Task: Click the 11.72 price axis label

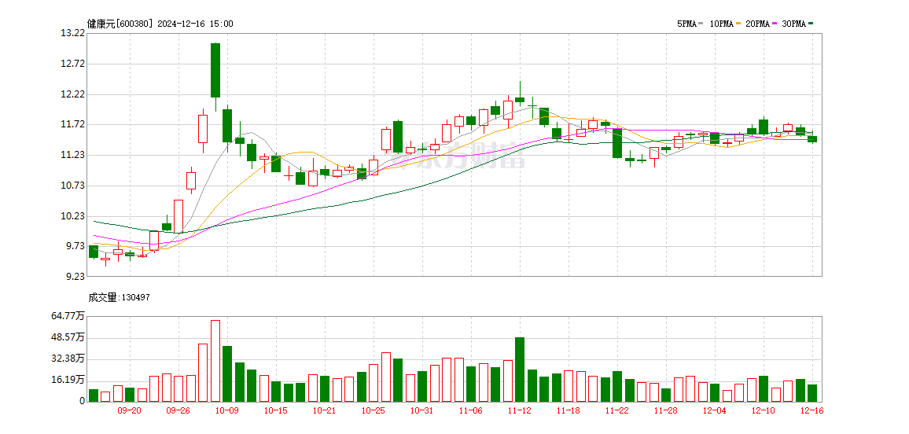Action: pos(72,124)
